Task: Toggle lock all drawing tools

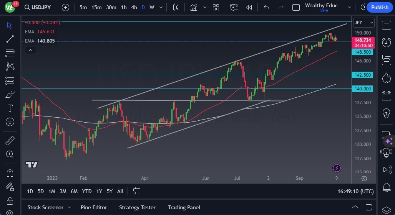Action: (10, 200)
